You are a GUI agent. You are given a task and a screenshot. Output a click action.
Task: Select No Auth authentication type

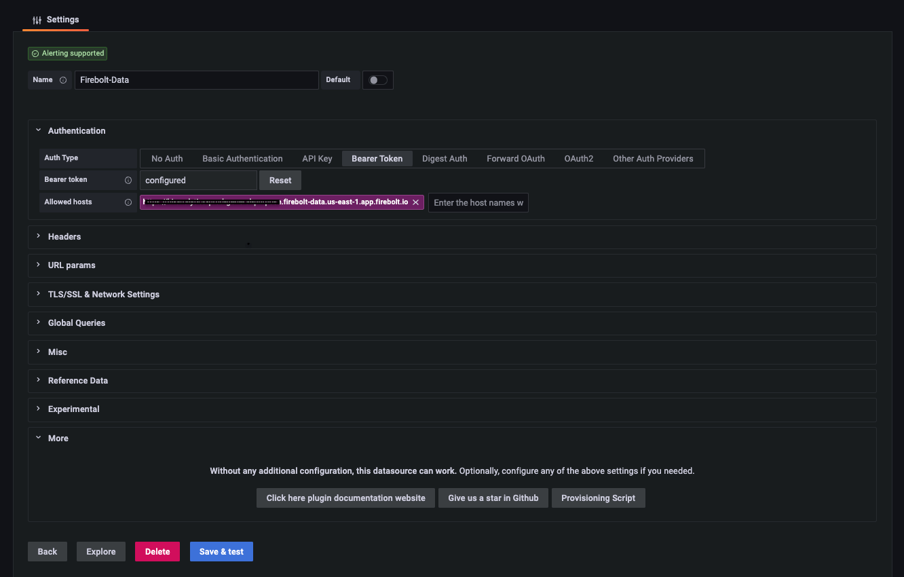(166, 158)
